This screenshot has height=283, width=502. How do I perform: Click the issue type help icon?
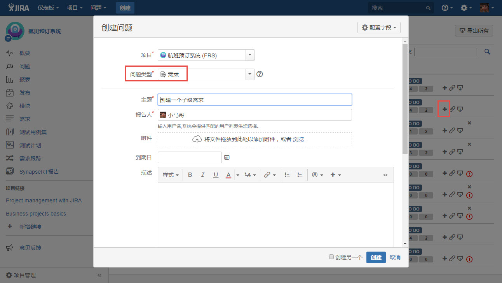[x=260, y=74]
